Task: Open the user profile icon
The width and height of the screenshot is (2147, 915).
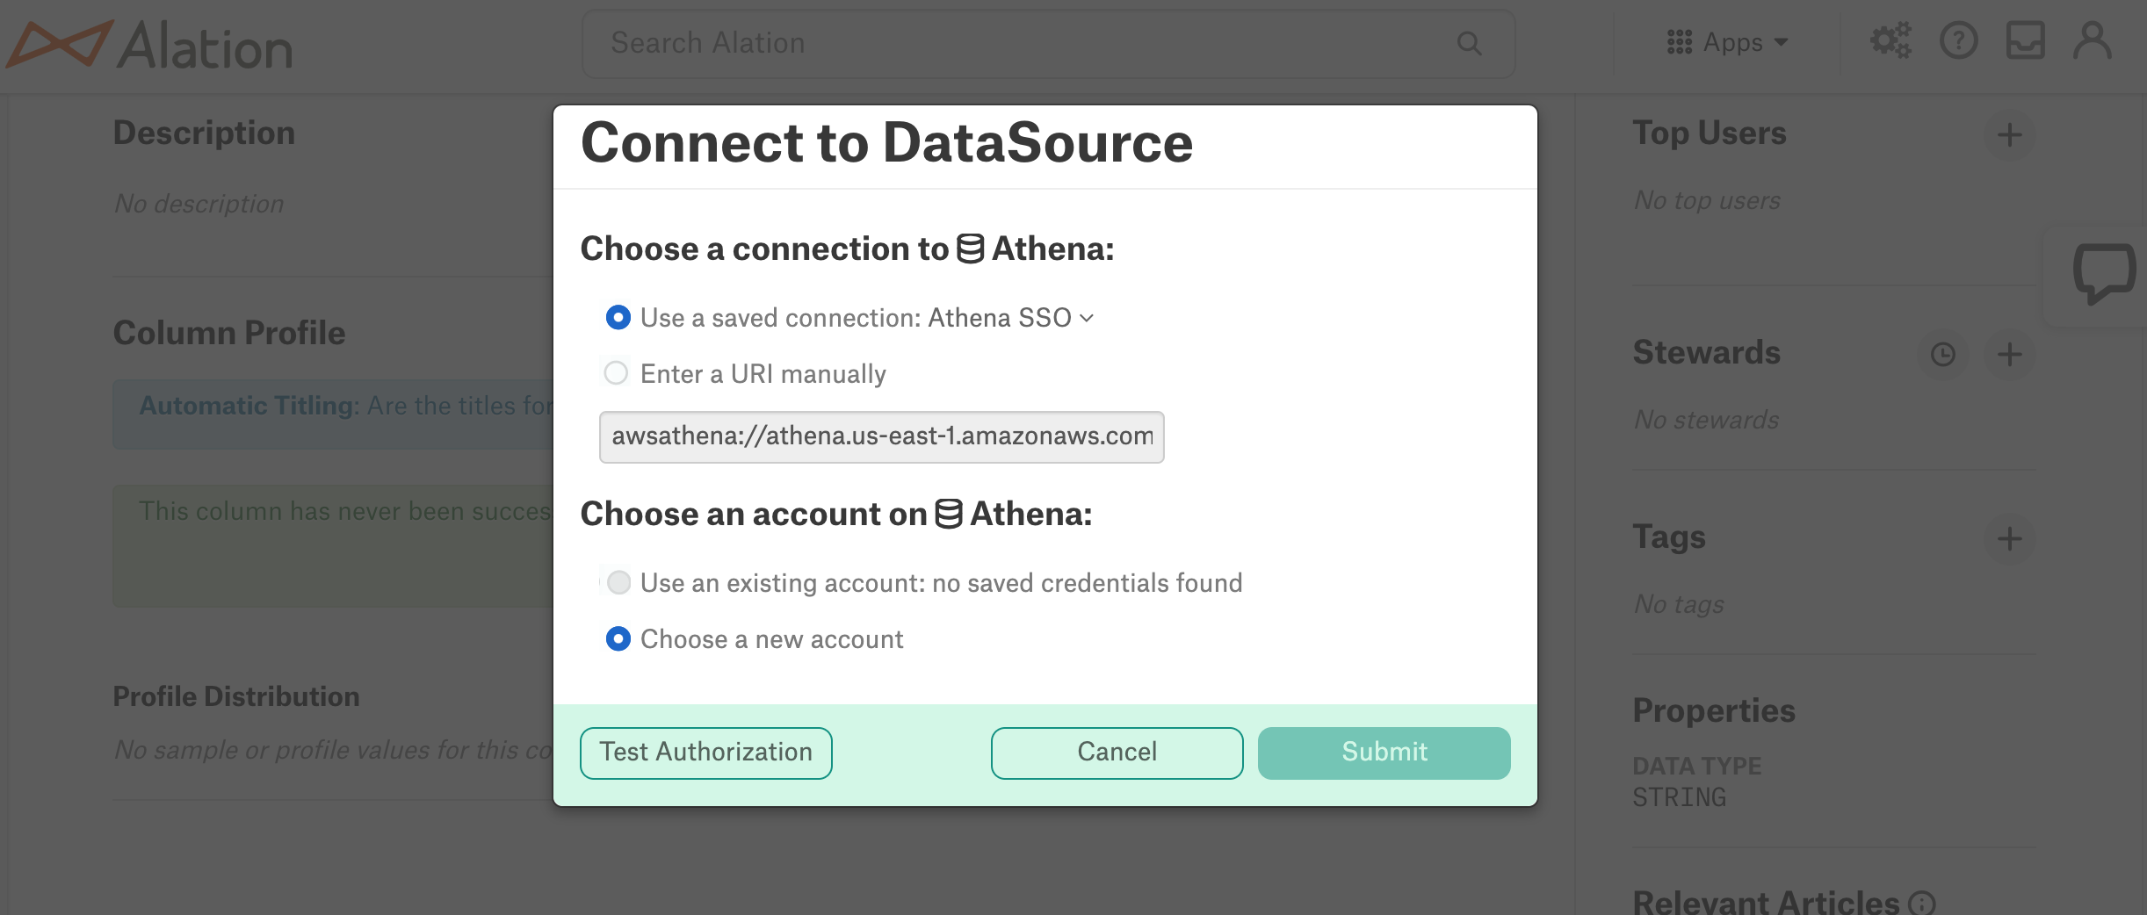Action: tap(2093, 40)
